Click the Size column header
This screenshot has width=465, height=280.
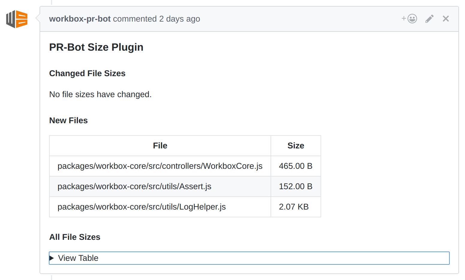point(296,146)
